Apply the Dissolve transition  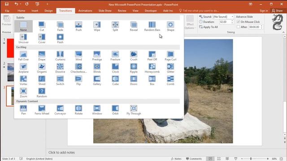pyautogui.click(x=60, y=68)
